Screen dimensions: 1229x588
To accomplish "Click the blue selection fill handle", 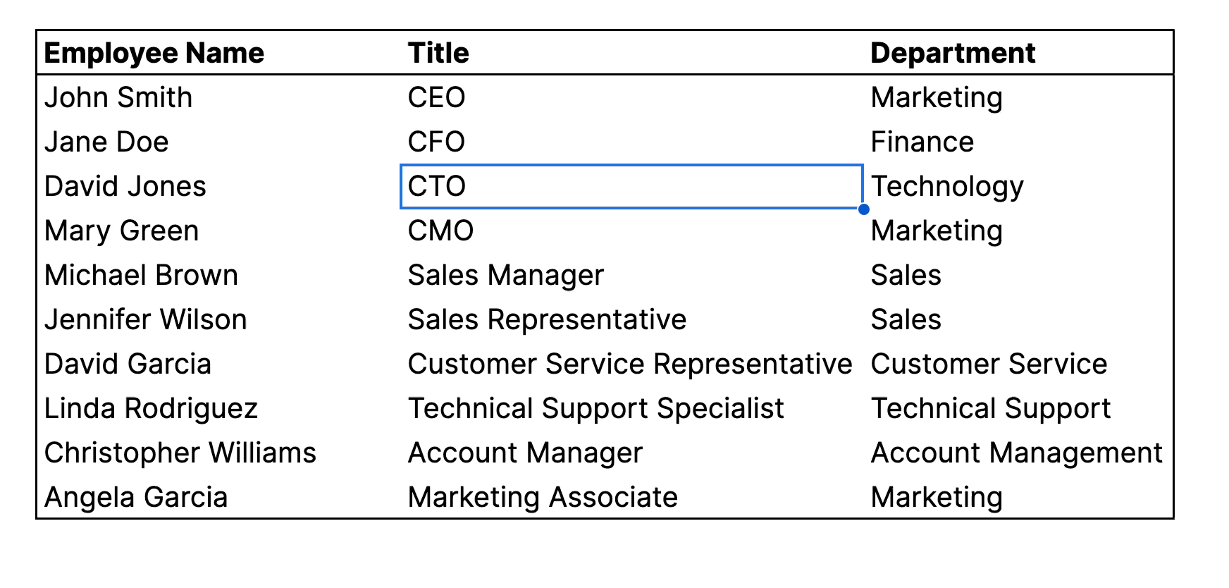I will click(x=864, y=209).
